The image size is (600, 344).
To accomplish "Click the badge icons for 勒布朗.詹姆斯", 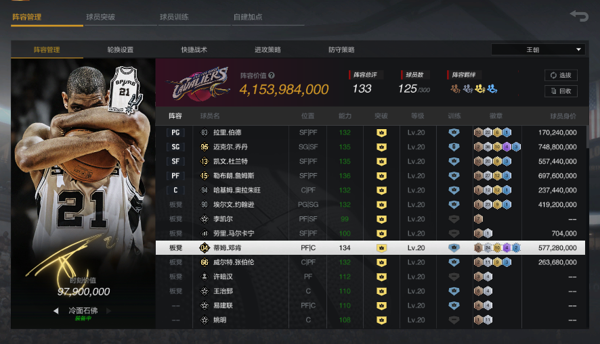I will tap(492, 176).
